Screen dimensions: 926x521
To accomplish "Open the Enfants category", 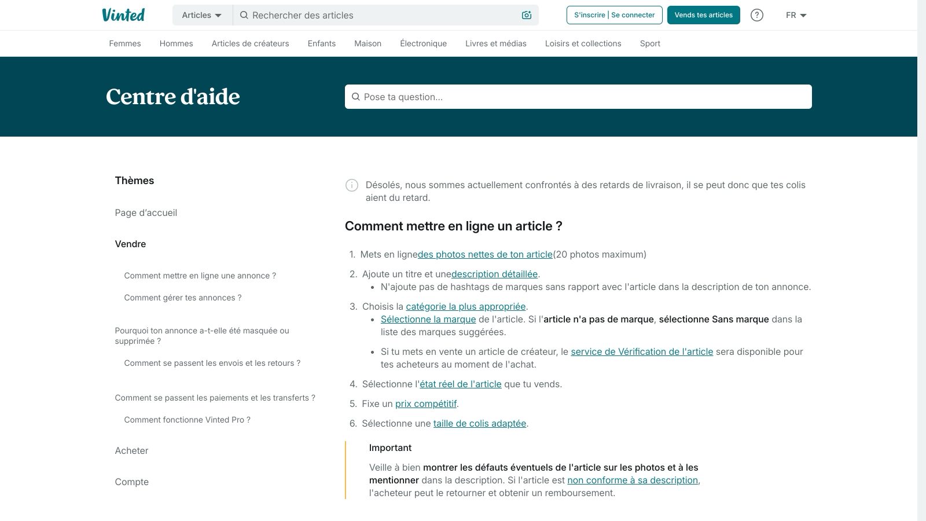I will (322, 43).
